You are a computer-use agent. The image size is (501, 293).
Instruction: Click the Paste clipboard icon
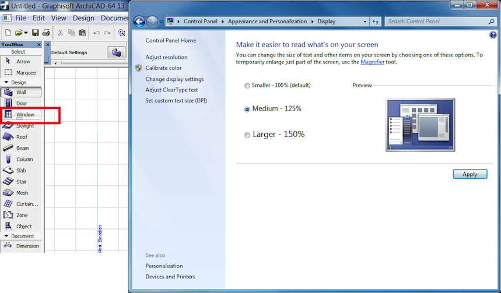(x=82, y=32)
